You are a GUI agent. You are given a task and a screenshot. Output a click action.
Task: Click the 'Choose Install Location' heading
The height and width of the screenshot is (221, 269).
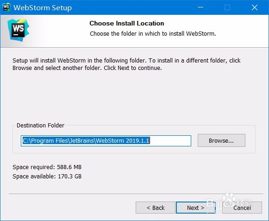tap(126, 23)
